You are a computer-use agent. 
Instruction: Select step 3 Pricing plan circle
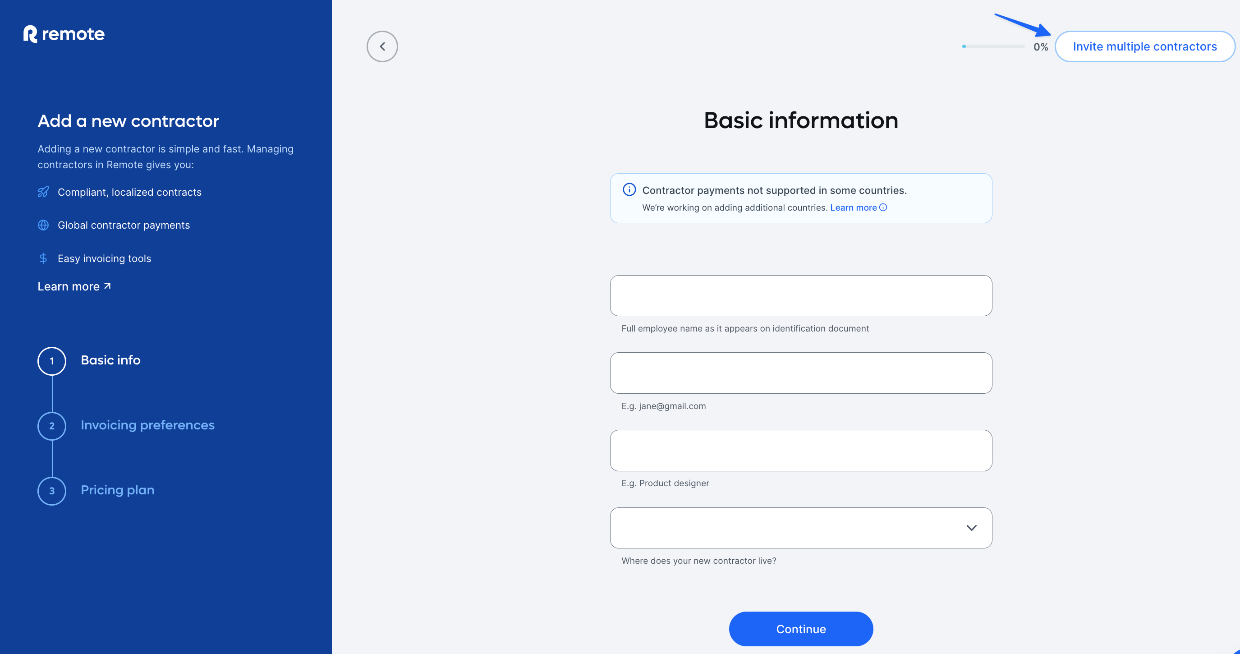click(x=51, y=491)
